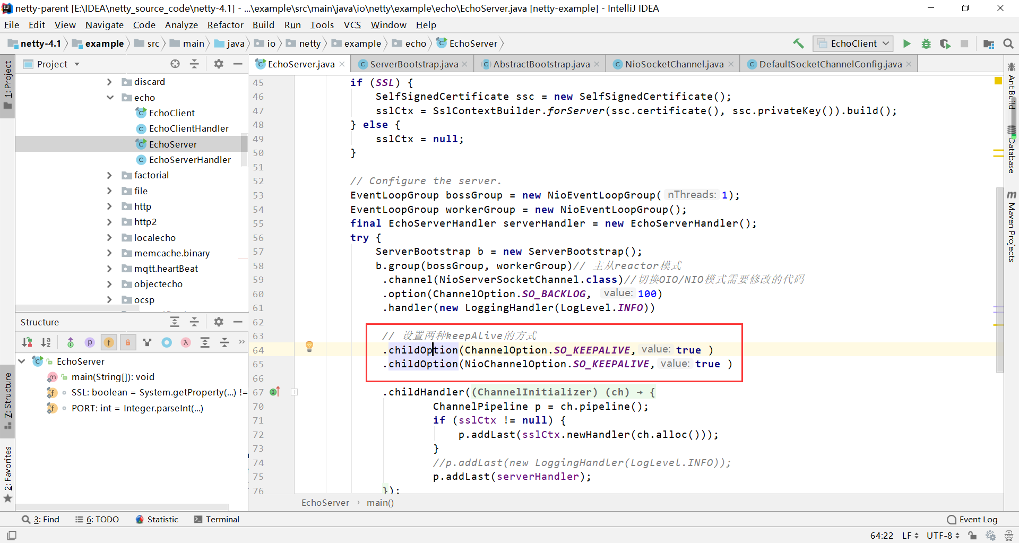Toggle Show Lambdas pink lambda button

pyautogui.click(x=186, y=342)
